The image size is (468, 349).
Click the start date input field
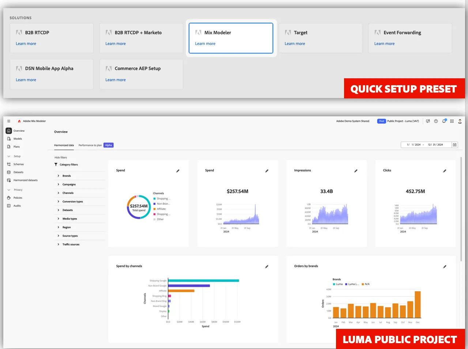pyautogui.click(x=414, y=145)
